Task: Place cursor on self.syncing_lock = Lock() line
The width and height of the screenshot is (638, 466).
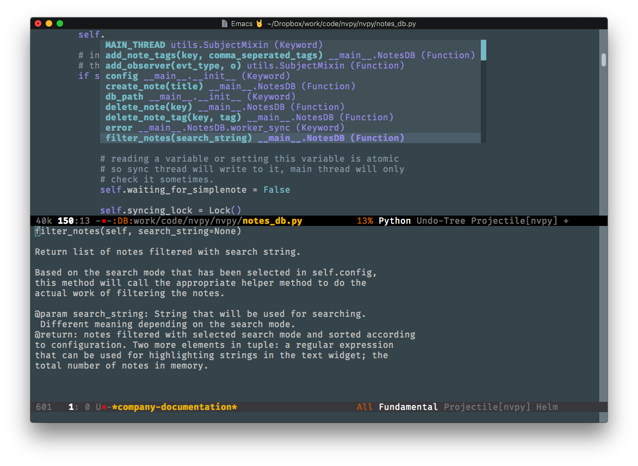Action: 170,211
